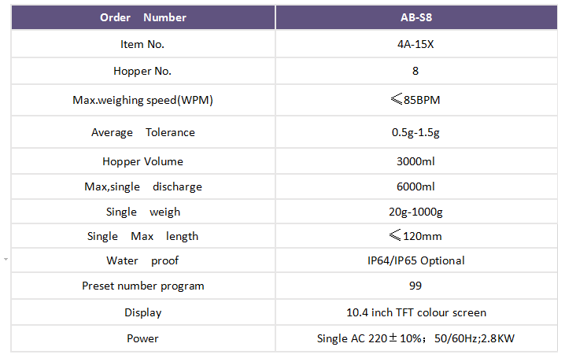The width and height of the screenshot is (565, 358).
Task: Click the Item No. label cell
Action: tap(143, 44)
